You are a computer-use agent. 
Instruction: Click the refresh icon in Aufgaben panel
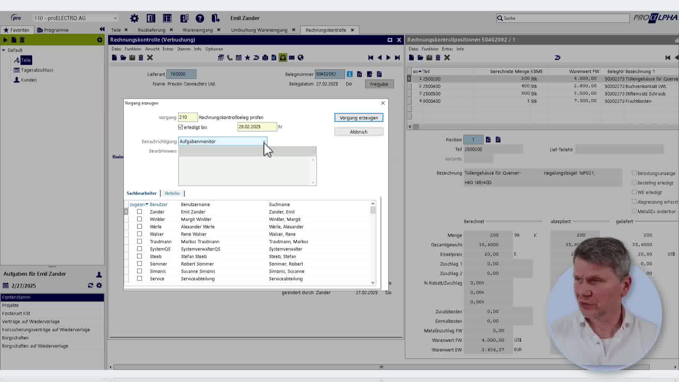[91, 285]
